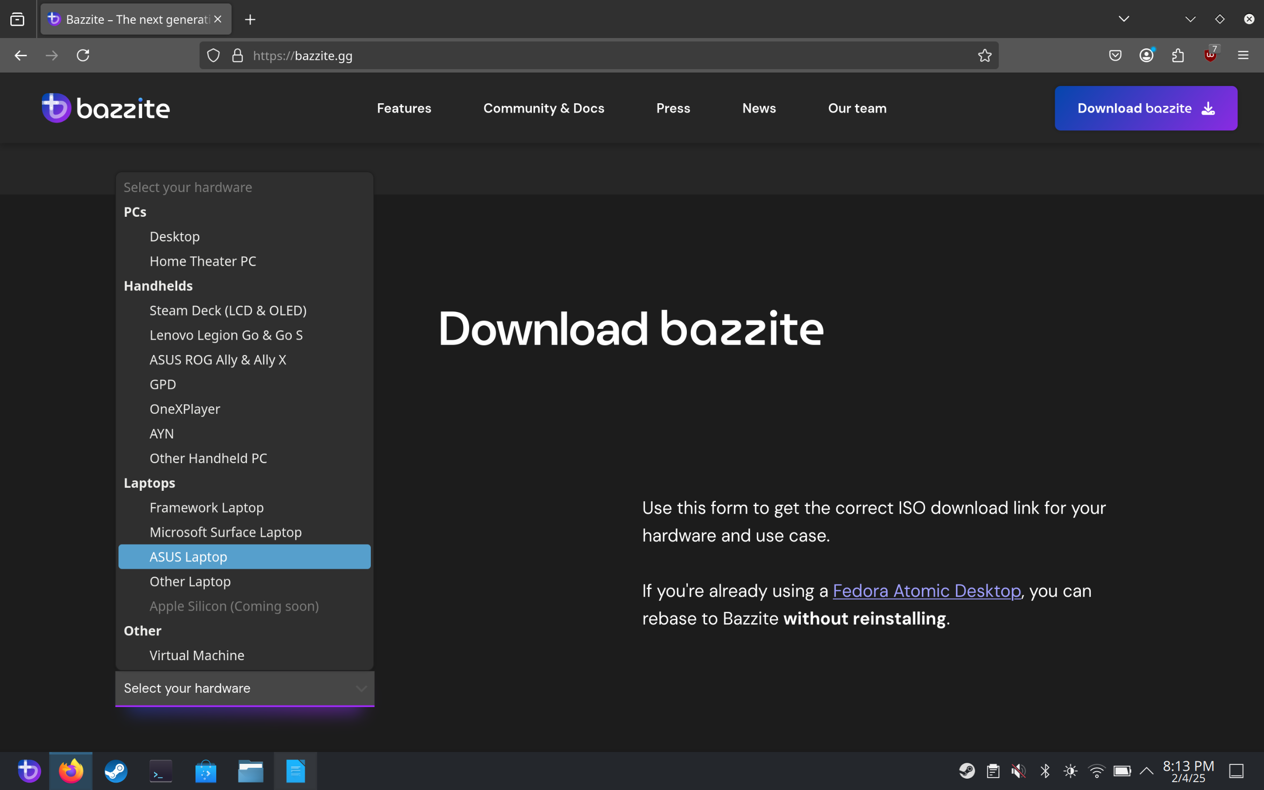Open the tracking protection shield icon
The image size is (1264, 790).
[214, 55]
